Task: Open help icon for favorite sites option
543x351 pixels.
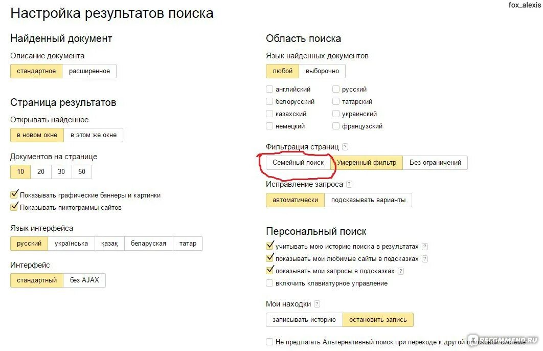Action: [x=425, y=259]
